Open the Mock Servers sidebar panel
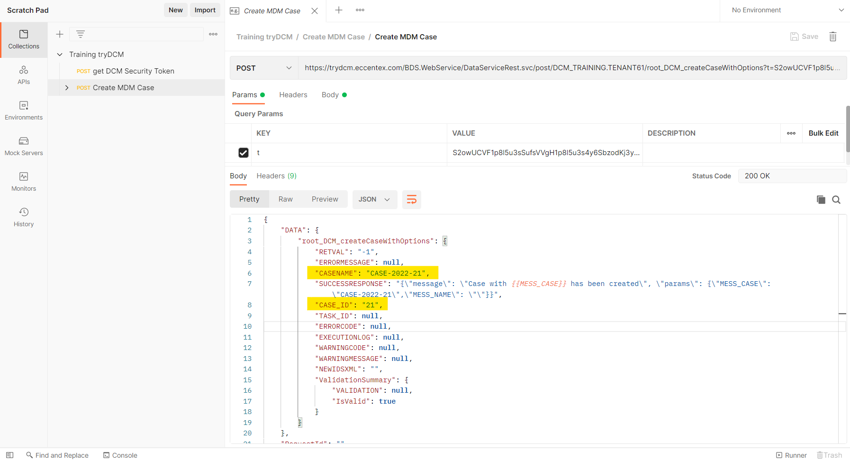The image size is (850, 461). (24, 147)
